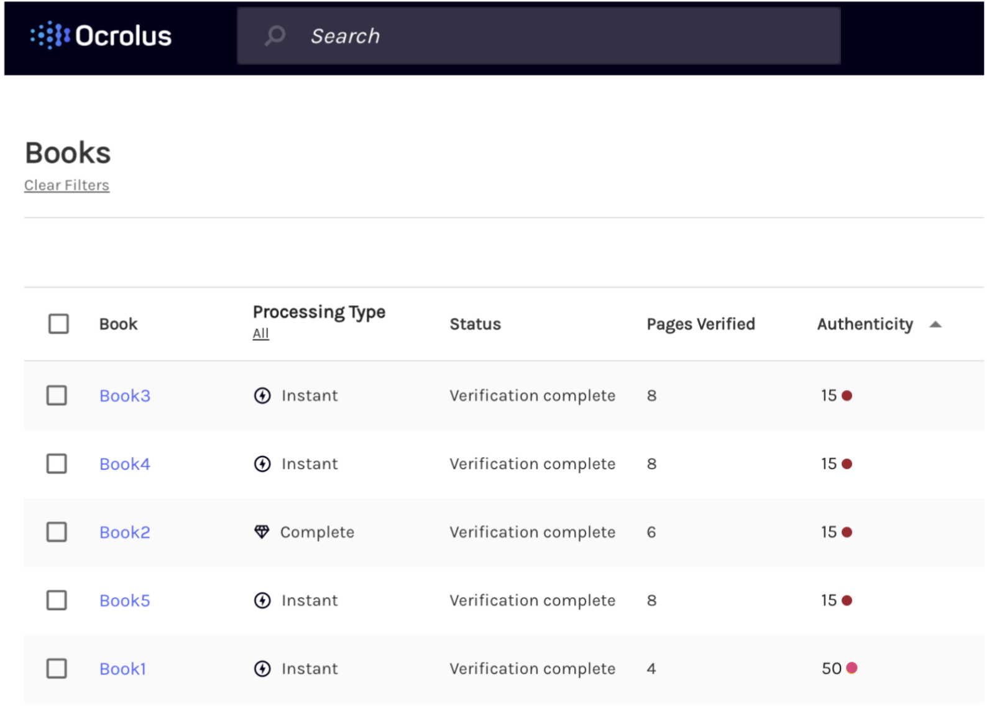Click the Instant lightning icon for Book3
This screenshot has width=987, height=712.
pyautogui.click(x=262, y=396)
